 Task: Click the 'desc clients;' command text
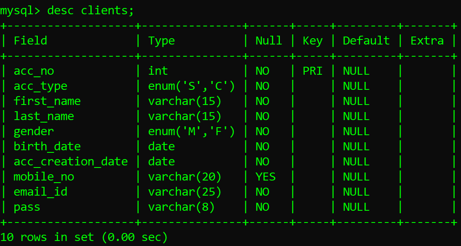(90, 10)
